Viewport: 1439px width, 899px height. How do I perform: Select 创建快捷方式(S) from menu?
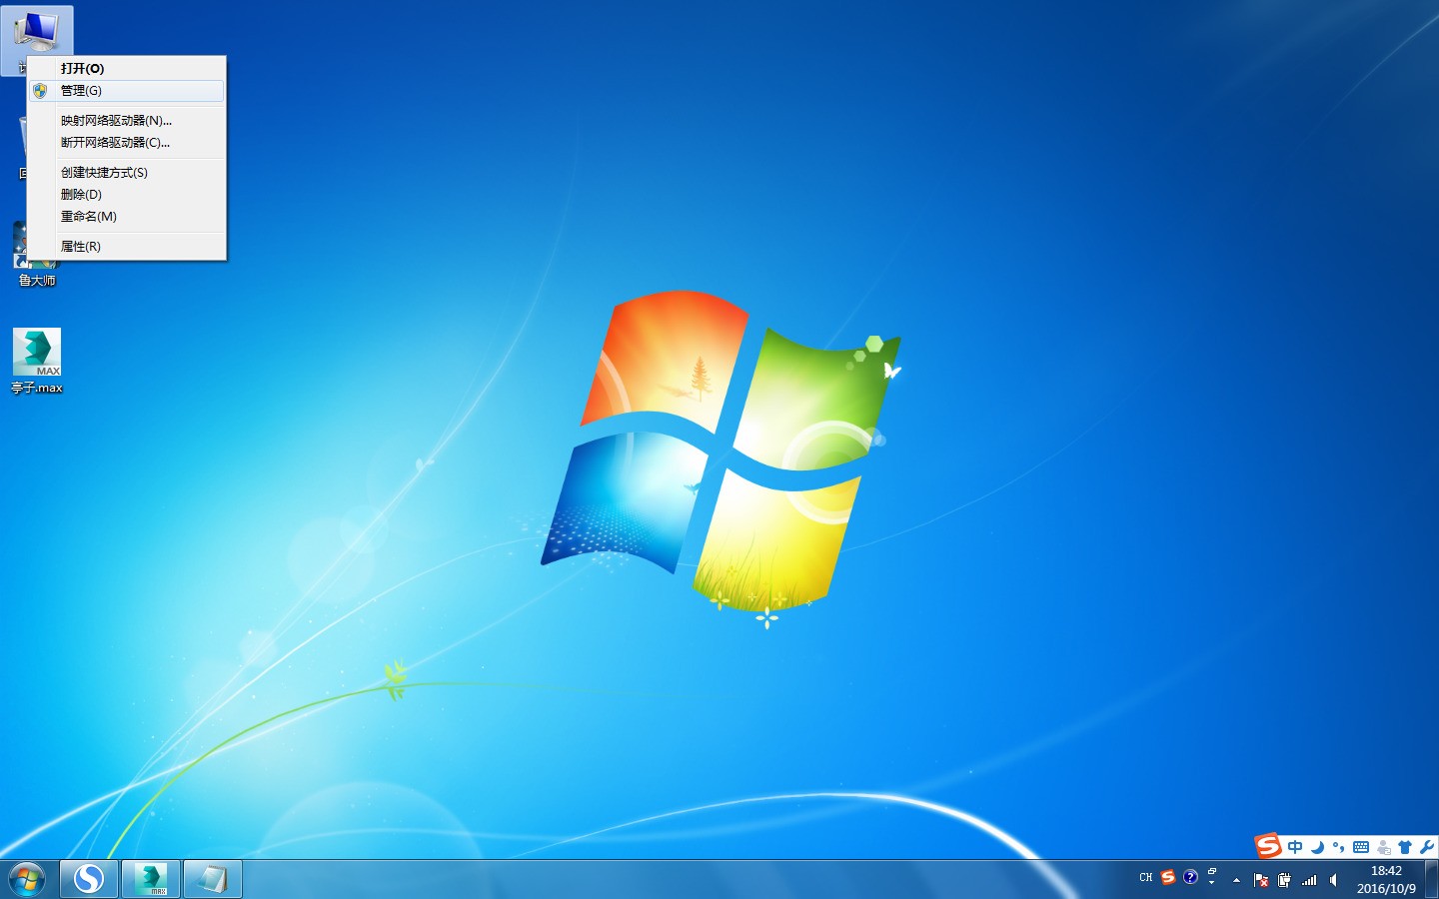coord(126,173)
